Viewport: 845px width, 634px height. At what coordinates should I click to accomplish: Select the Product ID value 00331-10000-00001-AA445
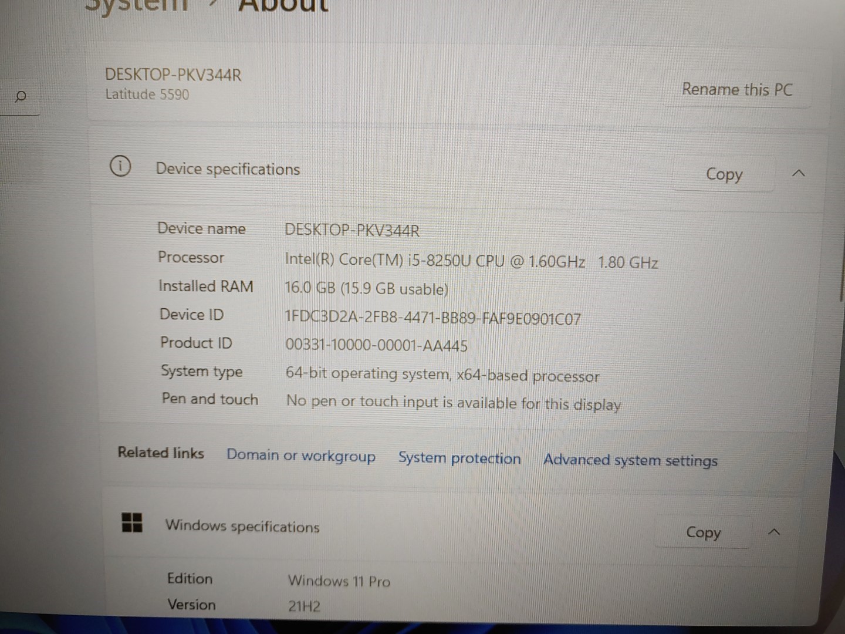[377, 345]
